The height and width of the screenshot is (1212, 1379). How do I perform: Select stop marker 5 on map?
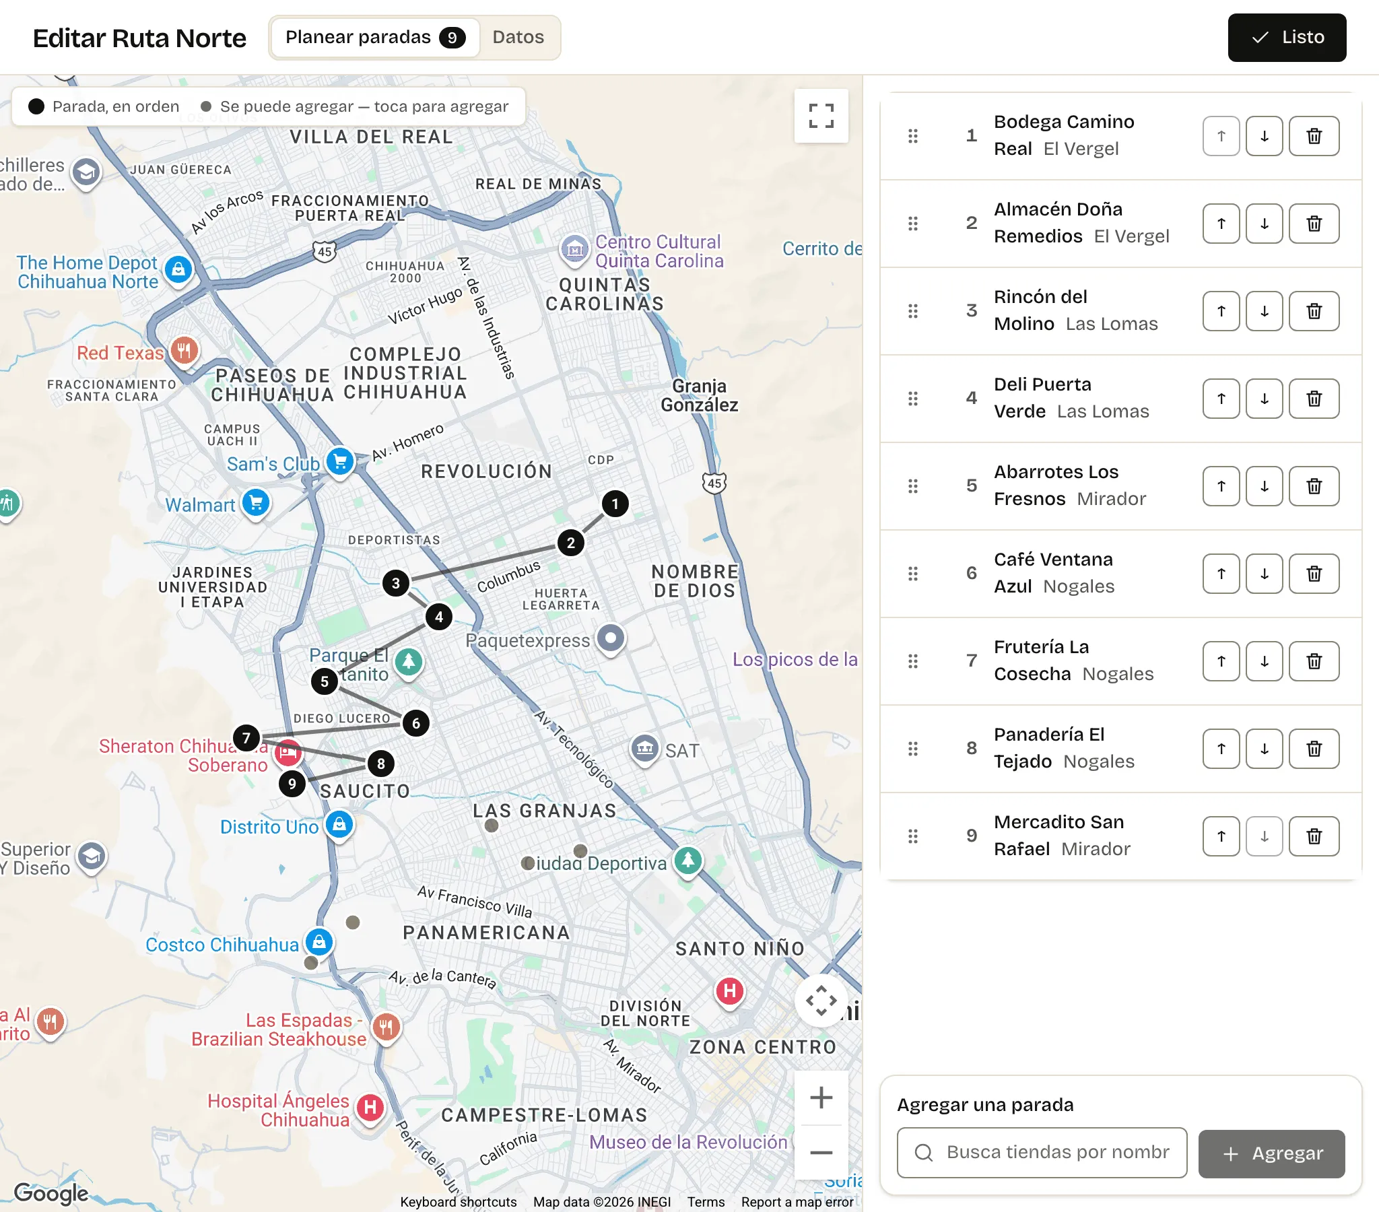pos(324,681)
